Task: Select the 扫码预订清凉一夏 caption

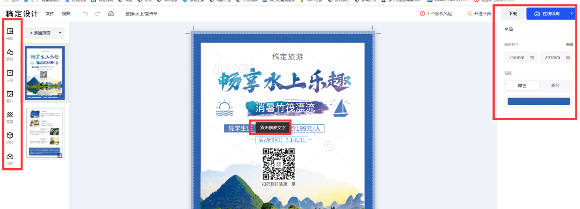Action: tap(279, 184)
